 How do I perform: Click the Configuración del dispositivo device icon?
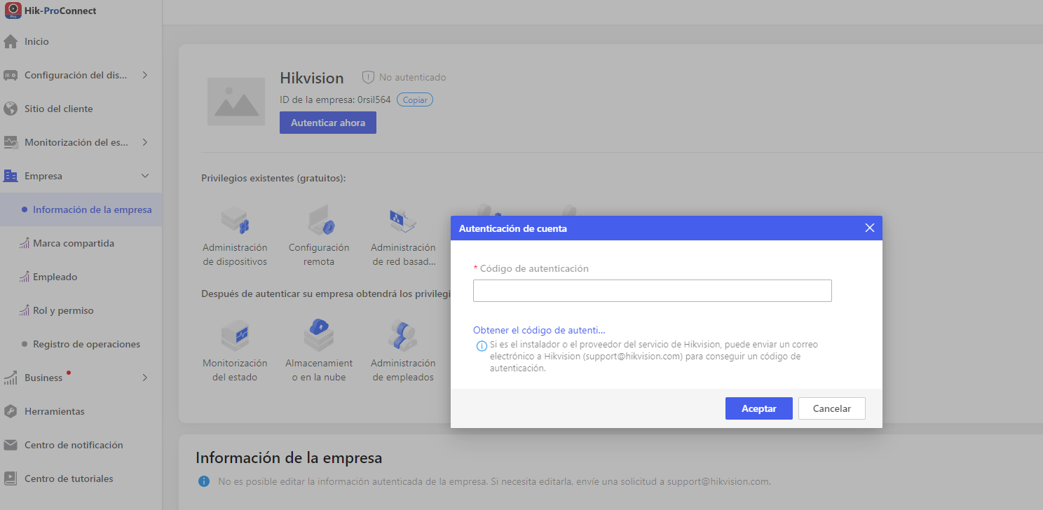(11, 75)
